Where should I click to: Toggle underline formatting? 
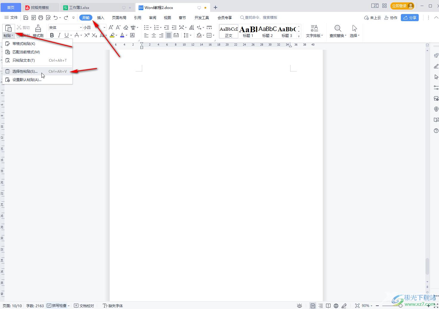66,35
